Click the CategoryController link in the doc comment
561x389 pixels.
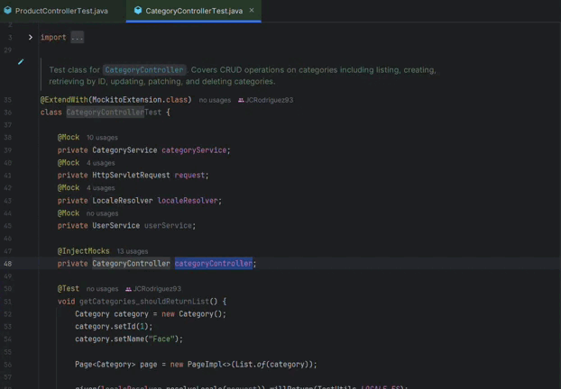coord(144,69)
